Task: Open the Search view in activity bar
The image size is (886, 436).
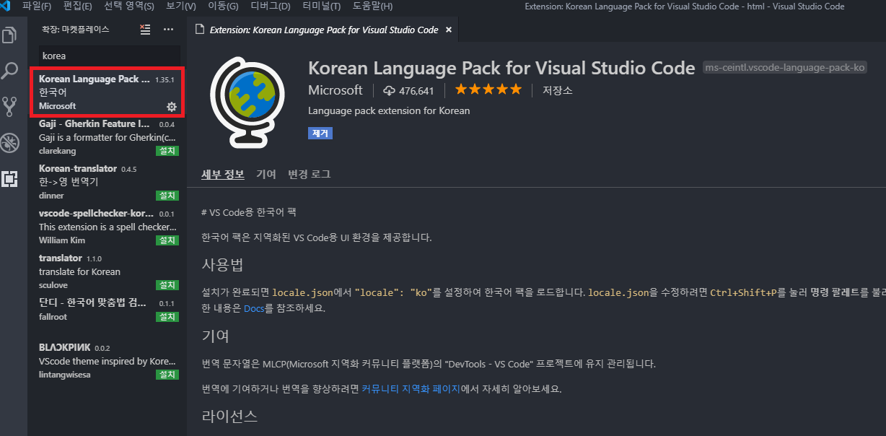Action: click(x=9, y=71)
